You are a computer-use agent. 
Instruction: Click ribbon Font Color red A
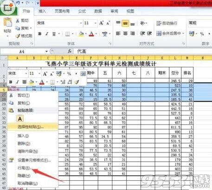(91, 34)
